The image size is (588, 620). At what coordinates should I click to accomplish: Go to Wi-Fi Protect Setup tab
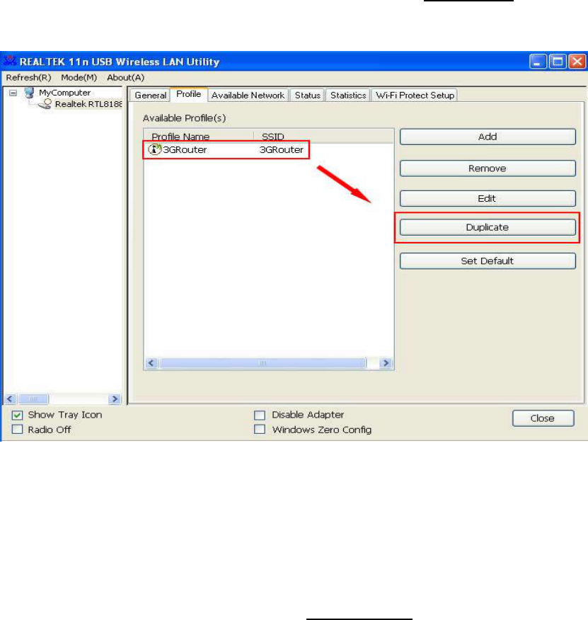415,96
